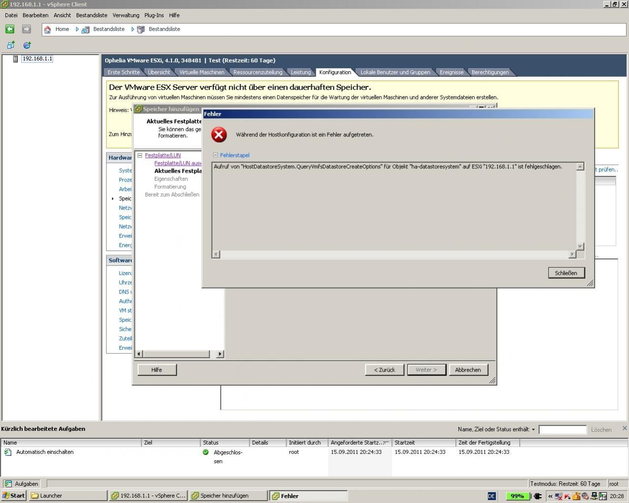Click the error stack scroll-right arrow
The width and height of the screenshot is (629, 503).
coord(572,254)
